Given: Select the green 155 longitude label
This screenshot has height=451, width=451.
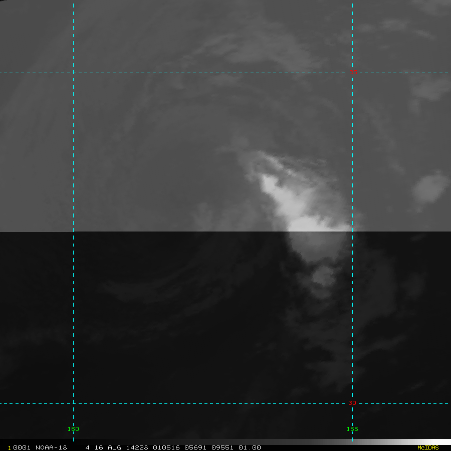Looking at the screenshot, I should (352, 429).
